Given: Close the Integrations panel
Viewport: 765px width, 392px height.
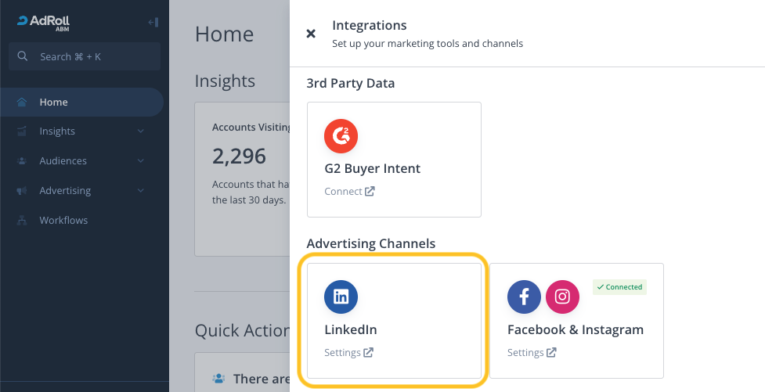Looking at the screenshot, I should 311,34.
